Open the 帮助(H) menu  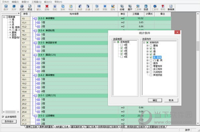(58, 2)
